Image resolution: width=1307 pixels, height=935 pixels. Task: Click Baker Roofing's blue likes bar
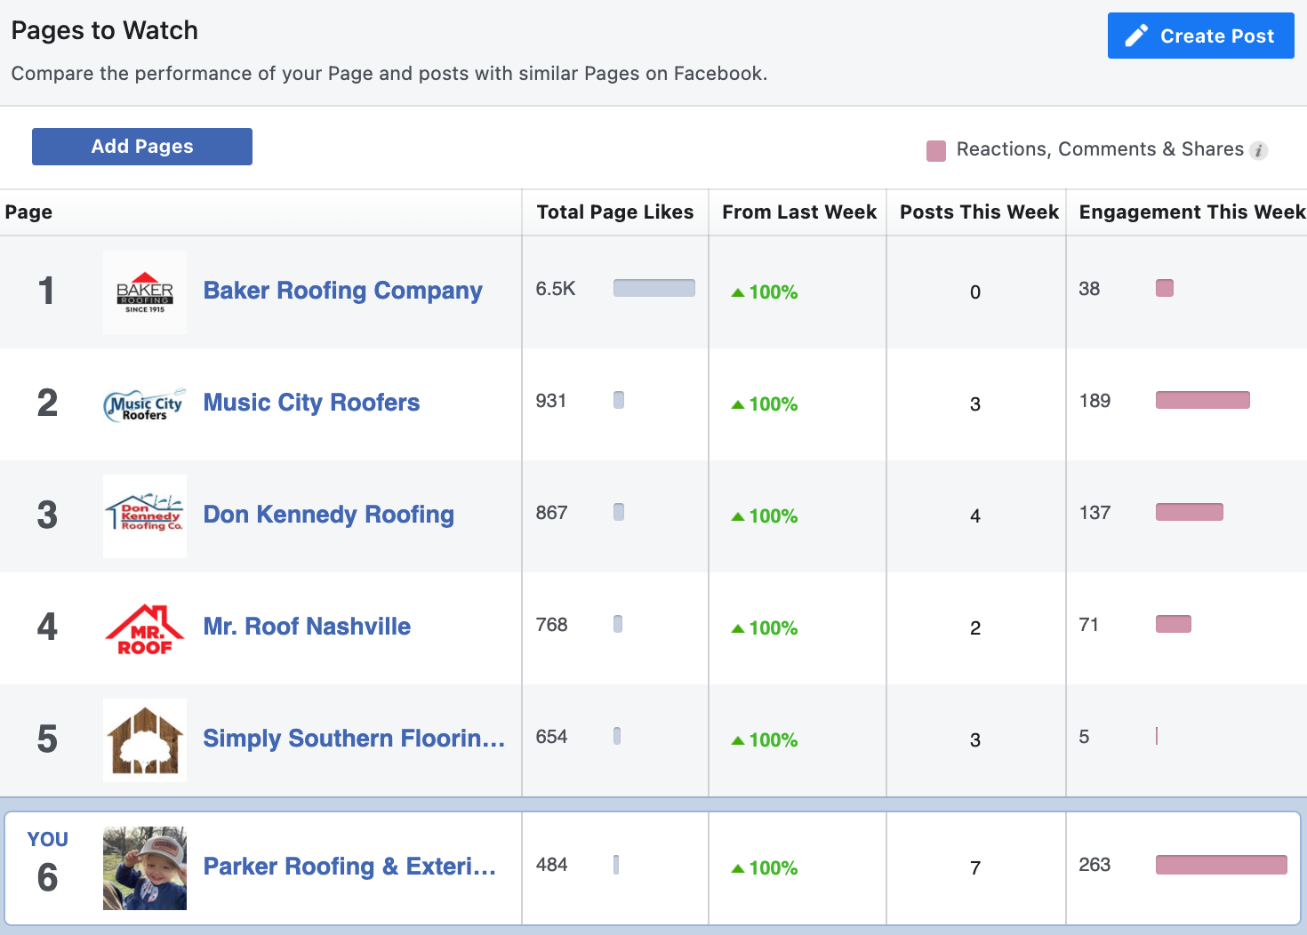click(x=654, y=288)
